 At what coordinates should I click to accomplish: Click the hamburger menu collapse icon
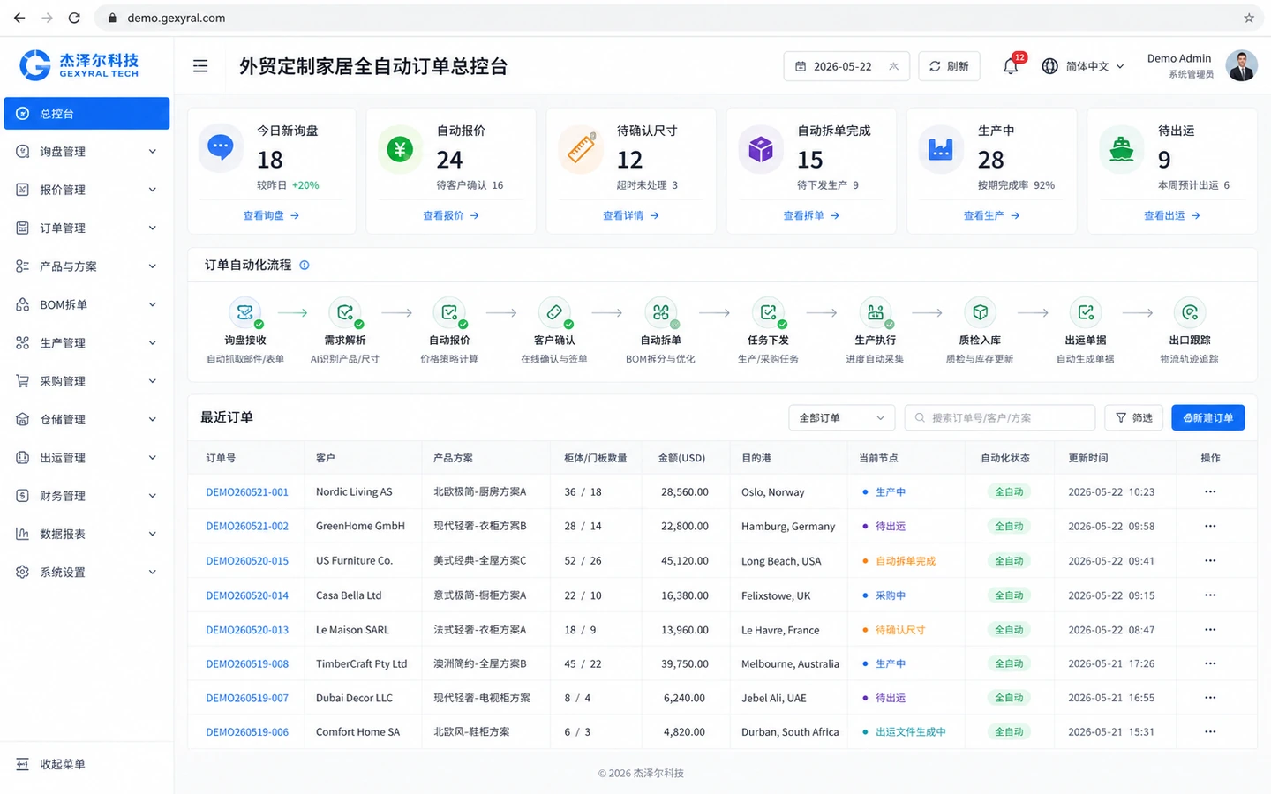coord(200,66)
